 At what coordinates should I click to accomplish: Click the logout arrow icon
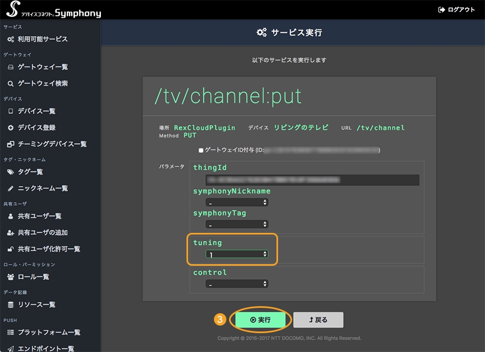click(441, 10)
